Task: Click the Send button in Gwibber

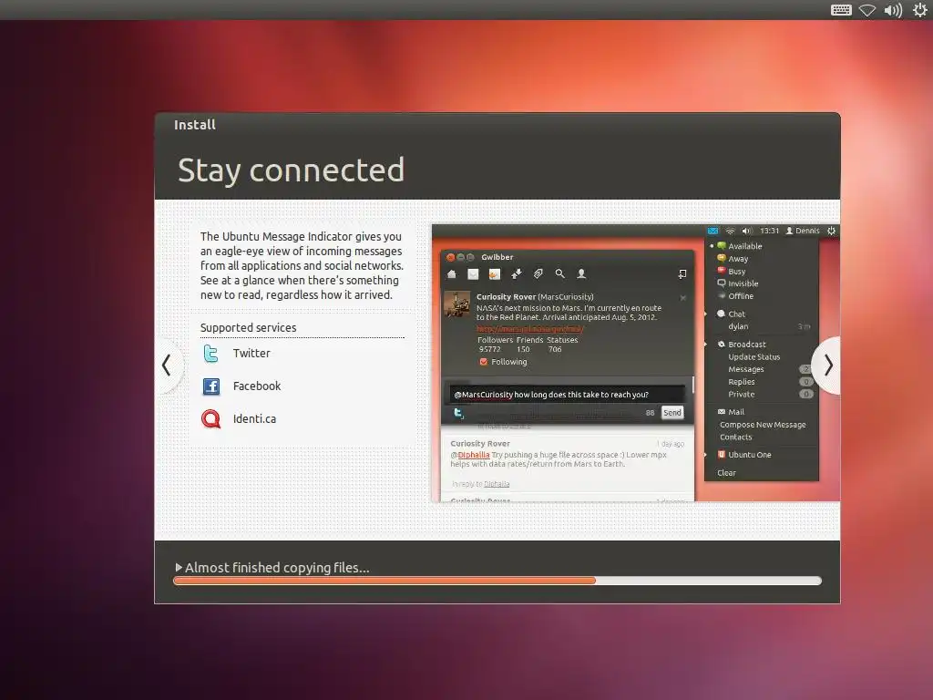Action: 672,413
